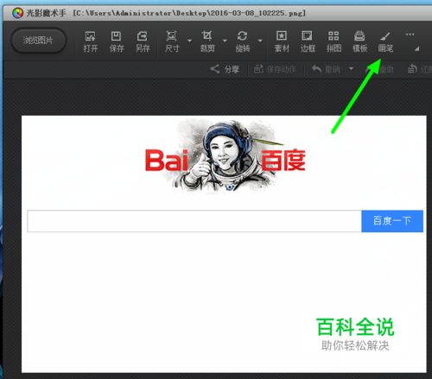Screen dimensions: 432x379
Task: Click 保存动作 save action button
Action: point(275,69)
